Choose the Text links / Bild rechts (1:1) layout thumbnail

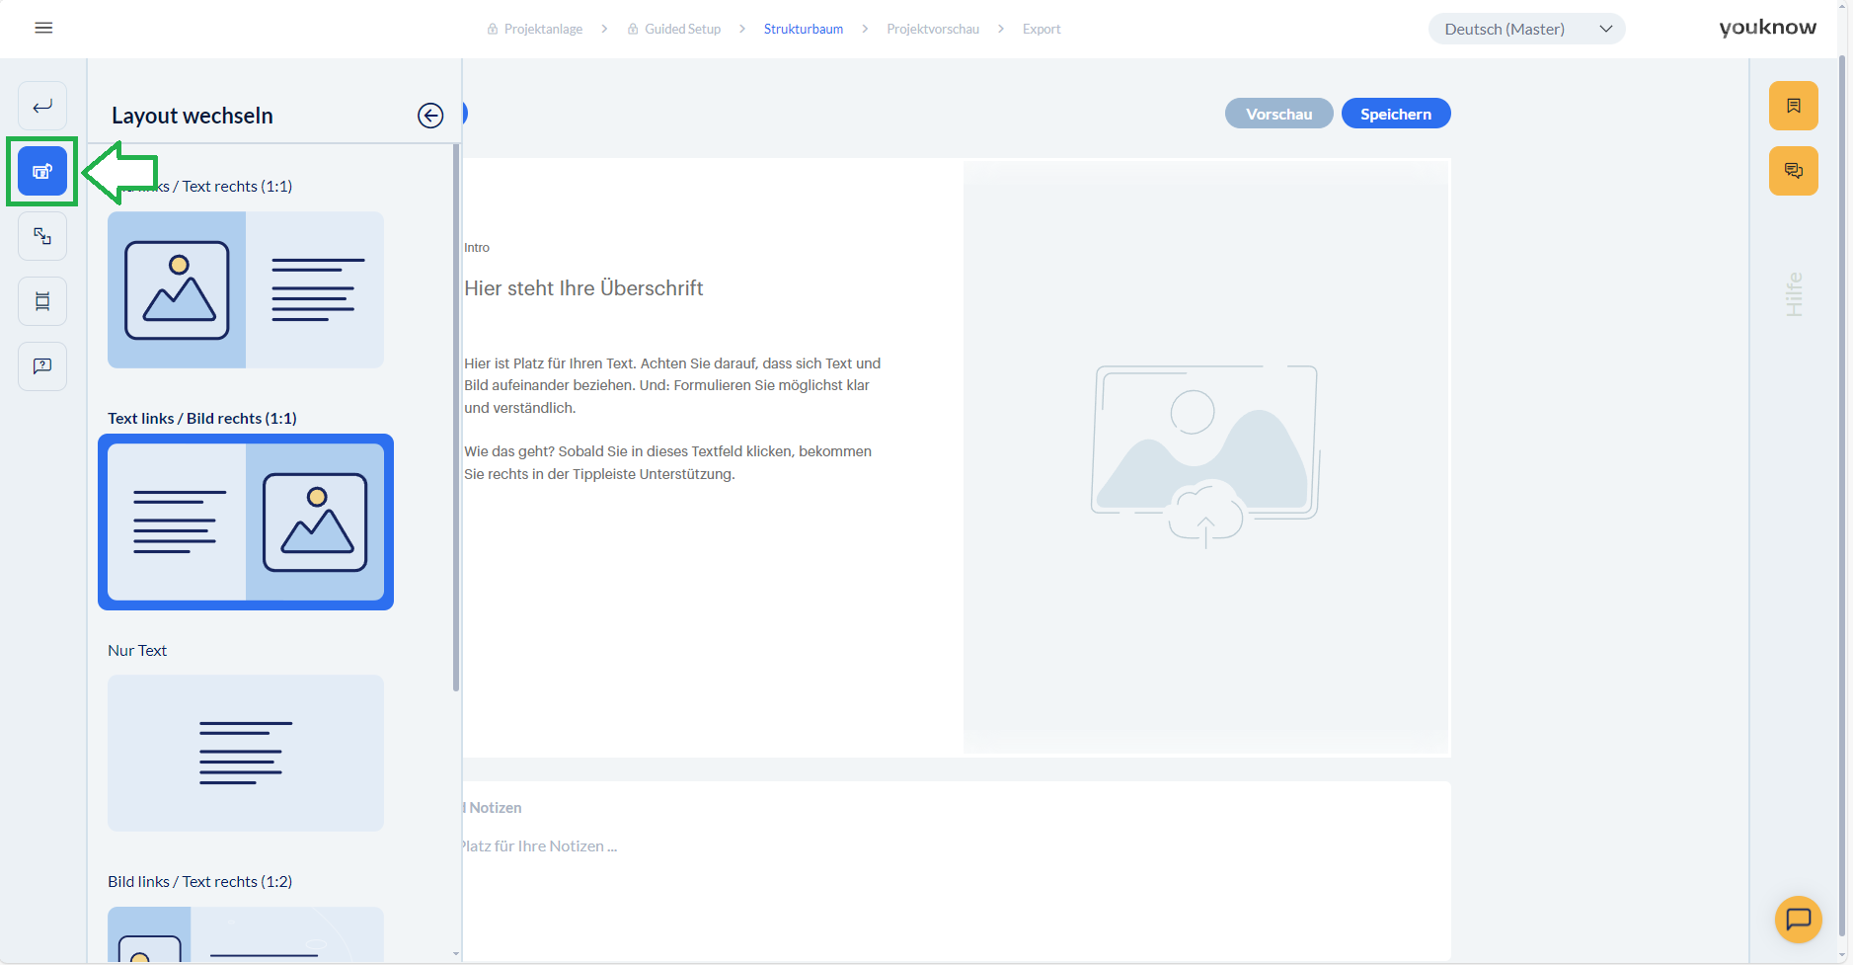(x=246, y=522)
